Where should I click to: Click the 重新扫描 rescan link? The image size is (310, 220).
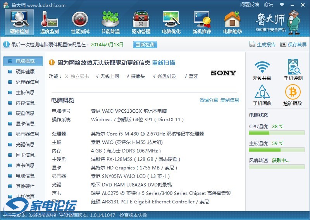[x=163, y=63]
